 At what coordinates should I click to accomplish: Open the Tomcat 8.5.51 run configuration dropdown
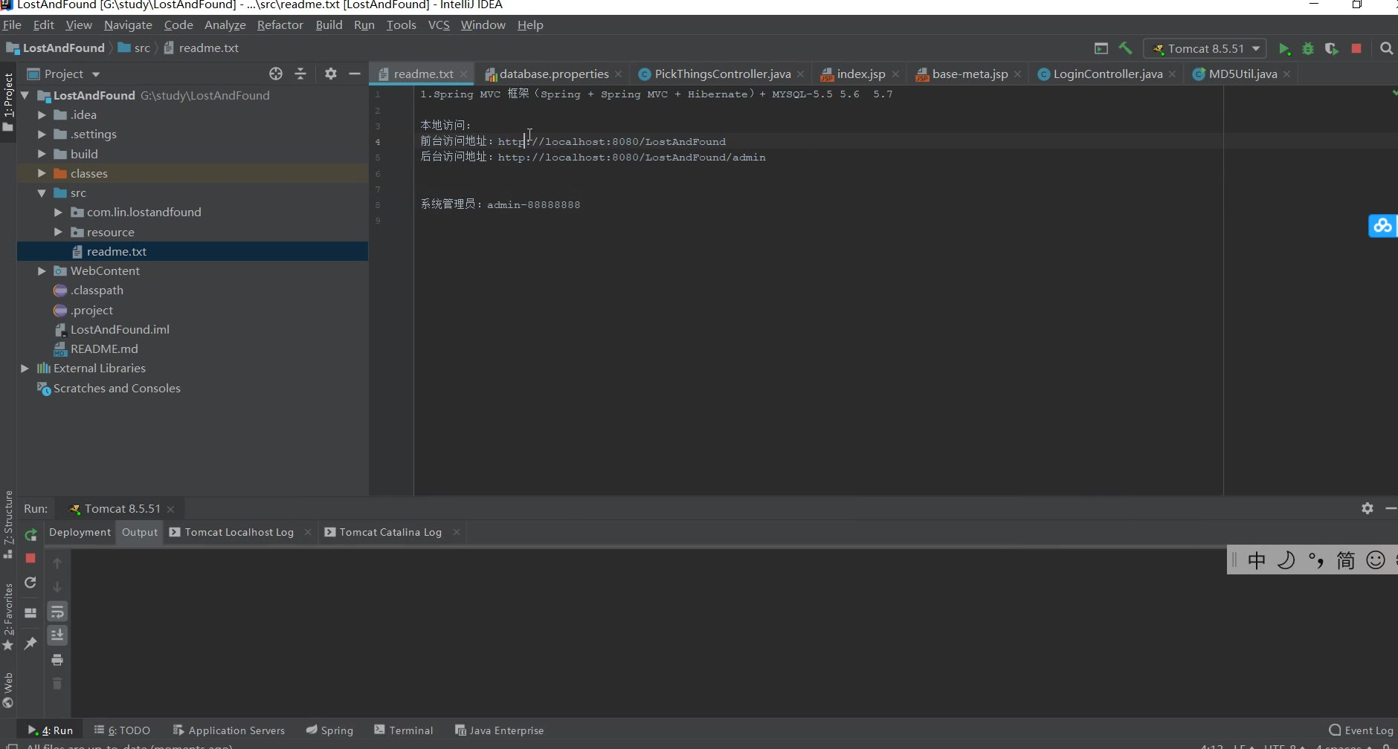click(1205, 49)
